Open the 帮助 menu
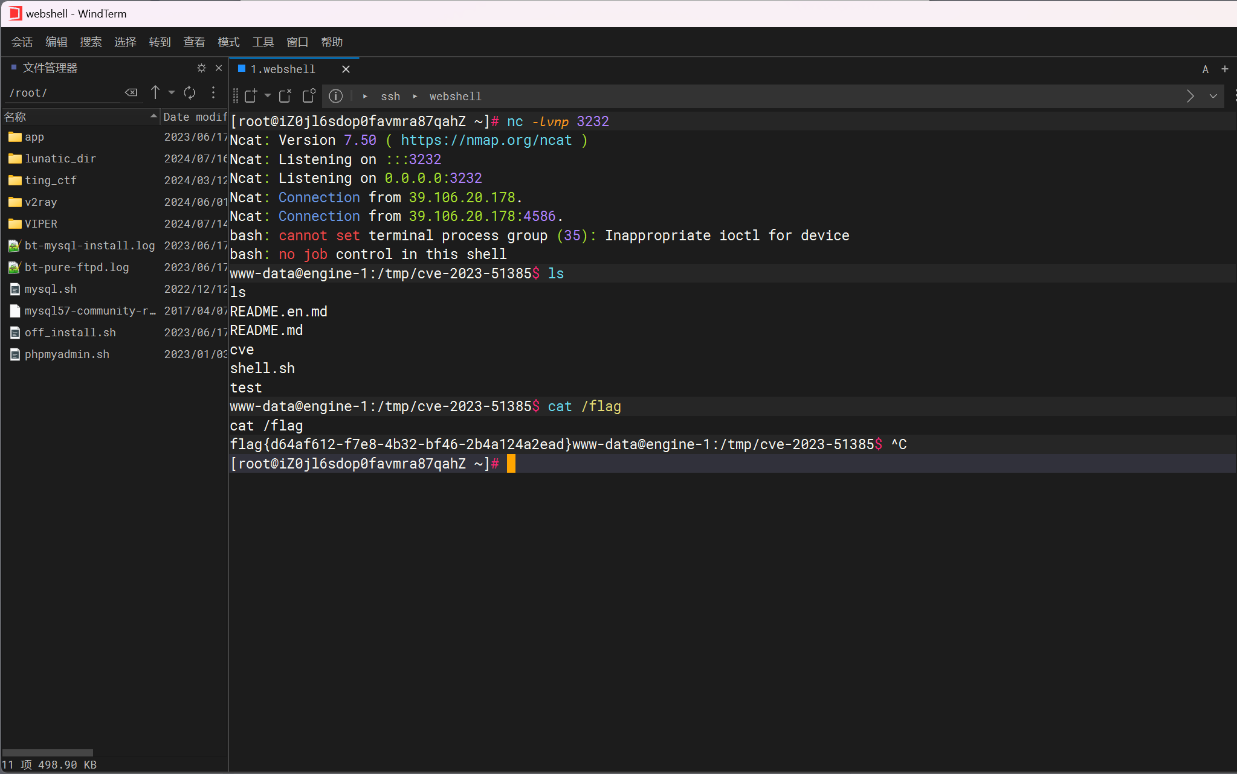The image size is (1237, 774). tap(332, 42)
